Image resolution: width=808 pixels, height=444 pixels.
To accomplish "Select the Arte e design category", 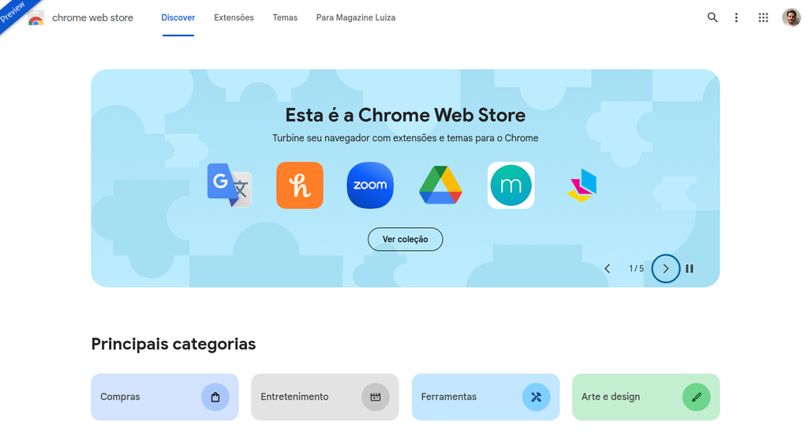I will 645,397.
